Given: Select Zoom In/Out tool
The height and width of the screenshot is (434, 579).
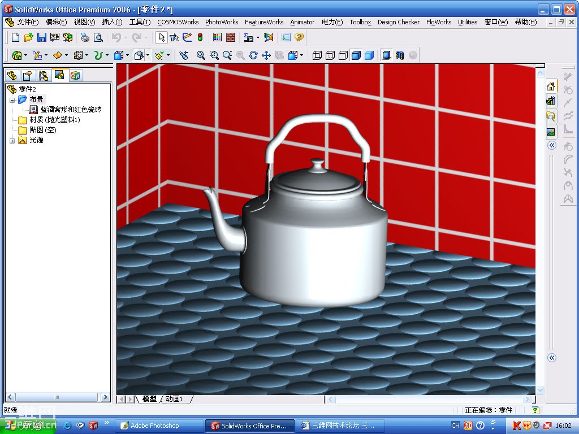Looking at the screenshot, I should coord(227,55).
